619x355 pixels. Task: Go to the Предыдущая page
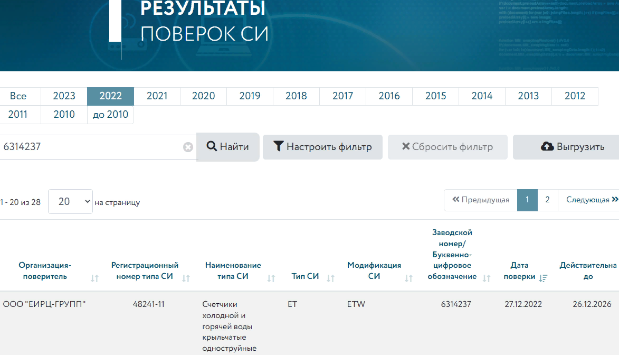[481, 200]
